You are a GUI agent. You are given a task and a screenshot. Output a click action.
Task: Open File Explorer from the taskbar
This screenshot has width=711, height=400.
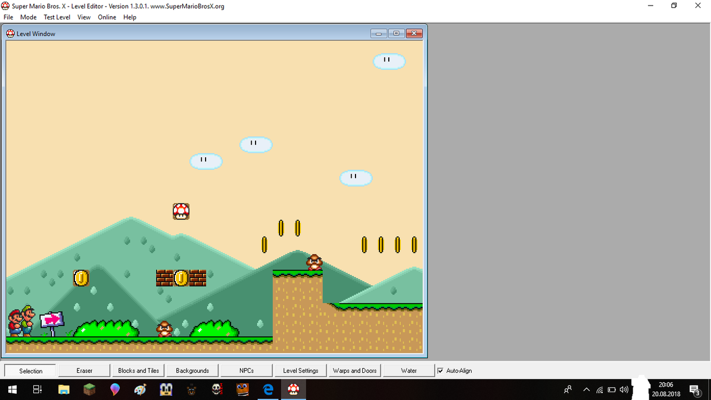coord(63,389)
